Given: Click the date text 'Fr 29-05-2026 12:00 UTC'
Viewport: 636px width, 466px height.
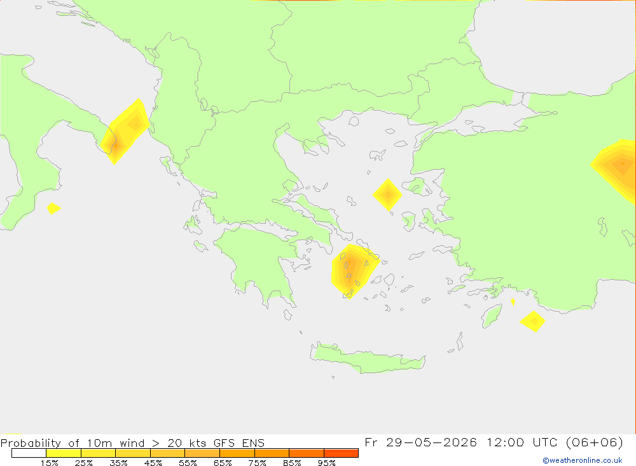Looking at the screenshot, I should (462, 442).
